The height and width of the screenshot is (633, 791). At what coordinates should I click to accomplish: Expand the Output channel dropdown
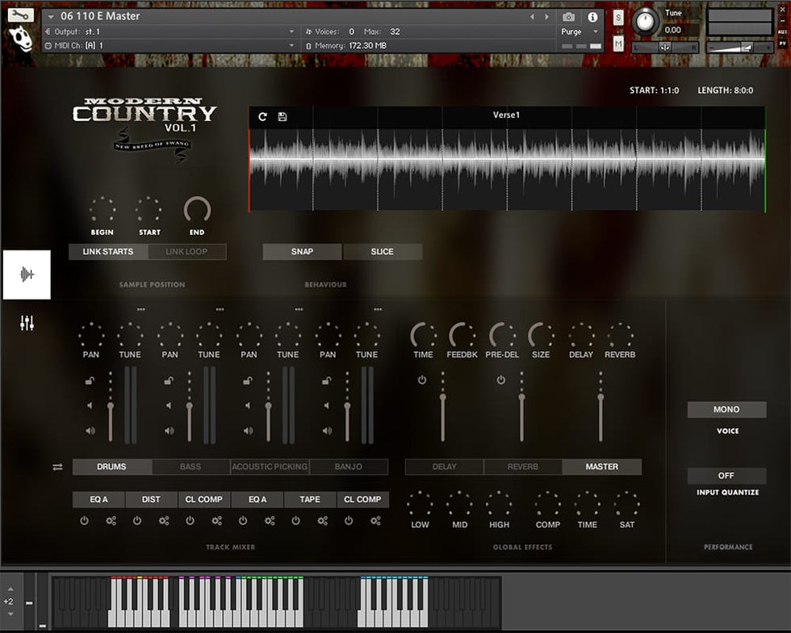tap(291, 31)
